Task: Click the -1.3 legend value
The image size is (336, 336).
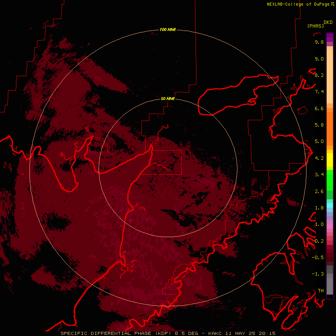Action: tap(318, 274)
